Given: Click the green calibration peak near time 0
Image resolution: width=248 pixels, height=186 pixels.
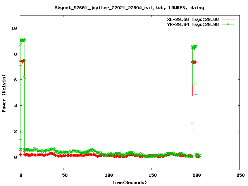Looking at the screenshot, I should tap(22, 40).
